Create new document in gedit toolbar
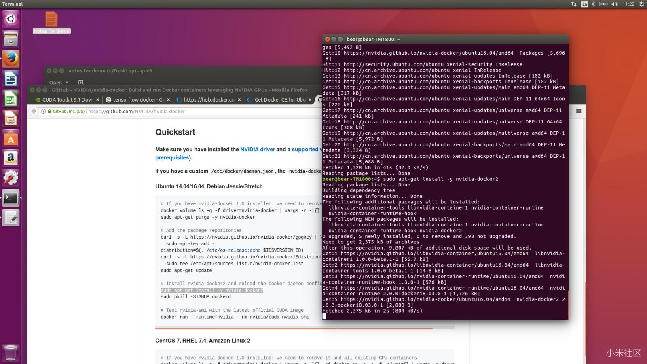Image resolution: width=647 pixels, height=364 pixels. tap(81, 82)
